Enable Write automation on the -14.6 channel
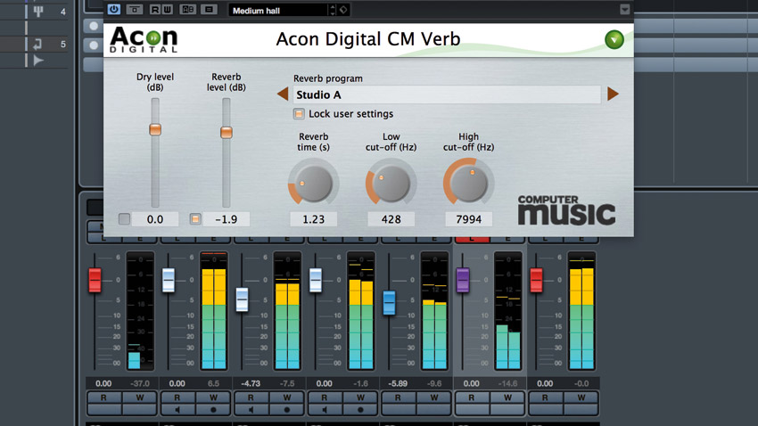758x426 pixels. point(507,397)
